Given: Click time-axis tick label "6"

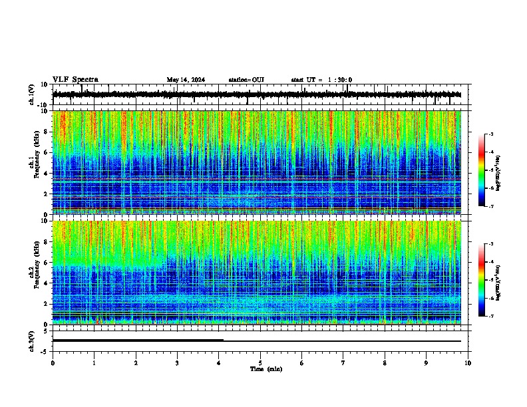Looking at the screenshot, I should coord(302,363).
